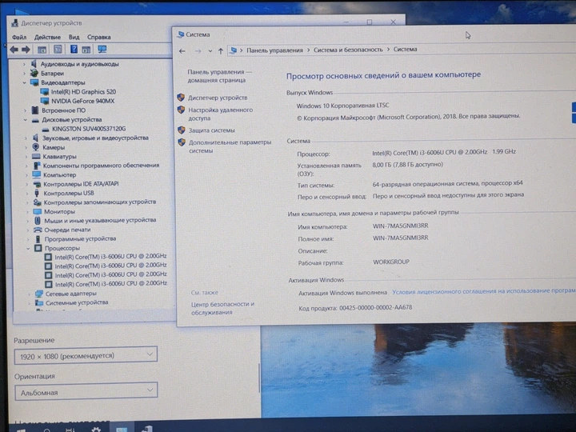
Task: Collapse the Процессоры node
Action: point(28,248)
